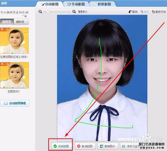Open the 自动抠图教程 tutorial

click(x=15, y=103)
